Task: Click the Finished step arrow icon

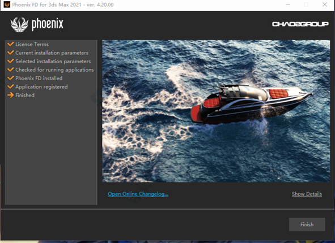Action: pyautogui.click(x=10, y=95)
